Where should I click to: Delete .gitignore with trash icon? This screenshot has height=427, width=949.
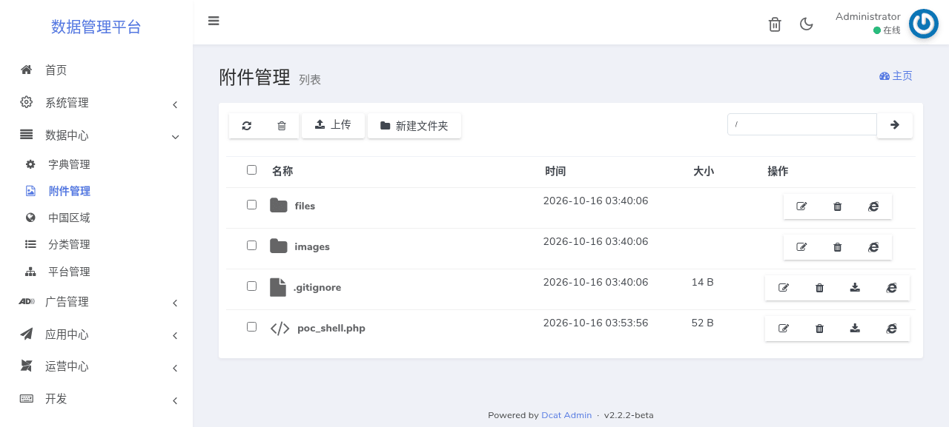coord(819,288)
